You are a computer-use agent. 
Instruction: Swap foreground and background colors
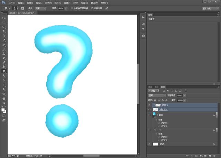(5, 106)
